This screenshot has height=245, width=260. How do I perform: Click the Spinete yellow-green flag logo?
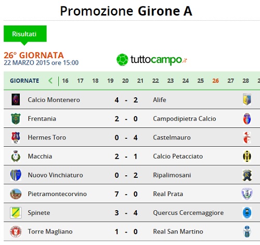pos(16,213)
